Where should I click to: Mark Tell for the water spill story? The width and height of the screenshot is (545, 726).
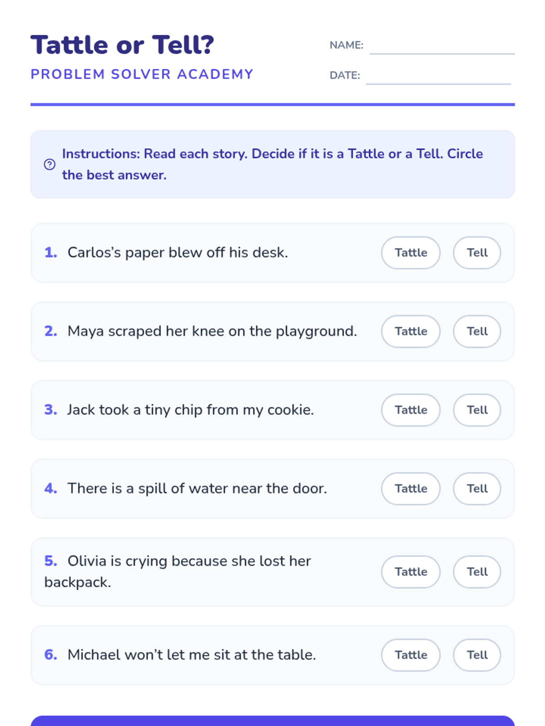click(x=477, y=489)
